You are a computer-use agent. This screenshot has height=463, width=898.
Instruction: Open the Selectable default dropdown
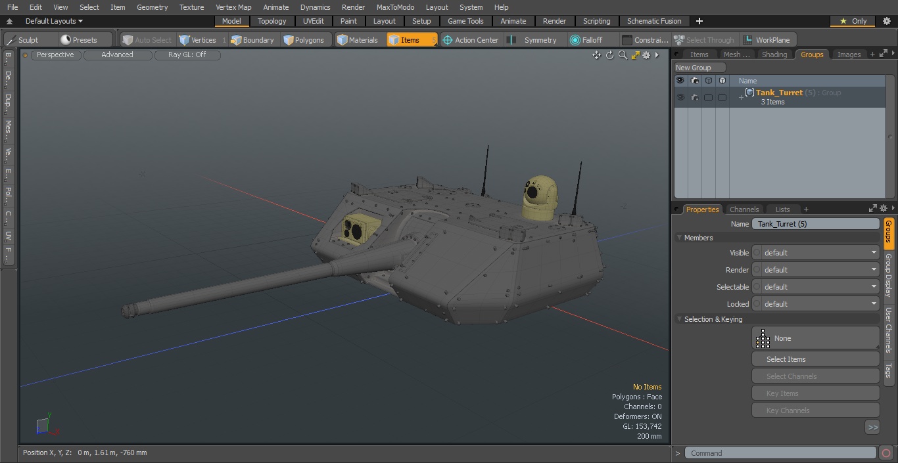pyautogui.click(x=820, y=287)
